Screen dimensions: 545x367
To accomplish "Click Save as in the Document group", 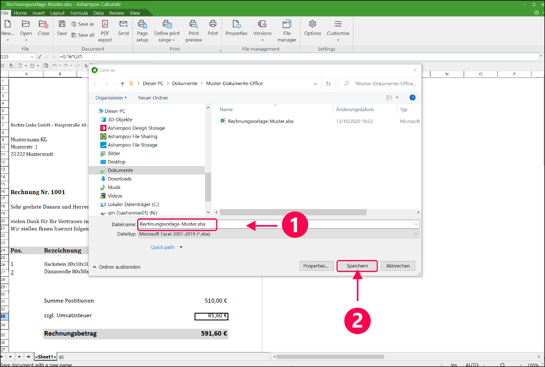I will (83, 24).
